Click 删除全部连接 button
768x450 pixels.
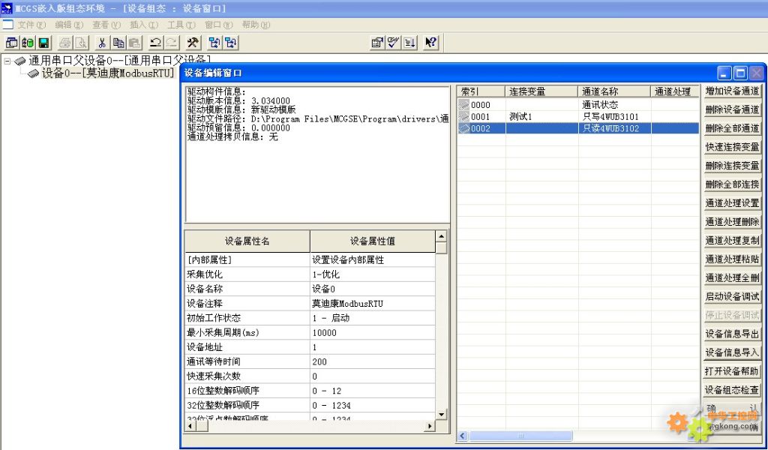click(732, 184)
